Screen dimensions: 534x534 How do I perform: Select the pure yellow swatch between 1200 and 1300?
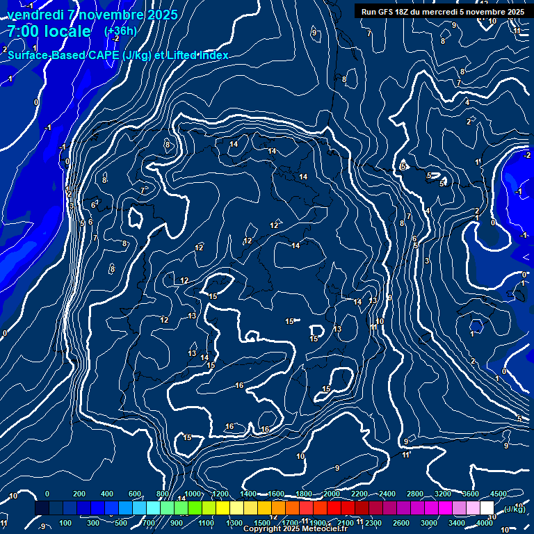point(223,508)
